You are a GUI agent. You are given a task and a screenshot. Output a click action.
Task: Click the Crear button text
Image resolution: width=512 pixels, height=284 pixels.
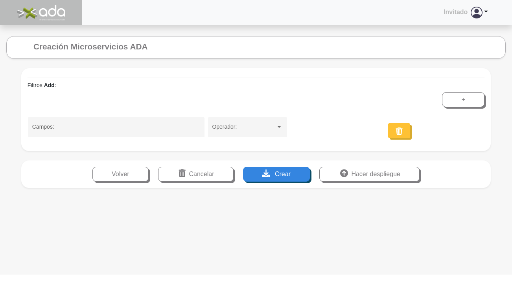click(x=282, y=174)
